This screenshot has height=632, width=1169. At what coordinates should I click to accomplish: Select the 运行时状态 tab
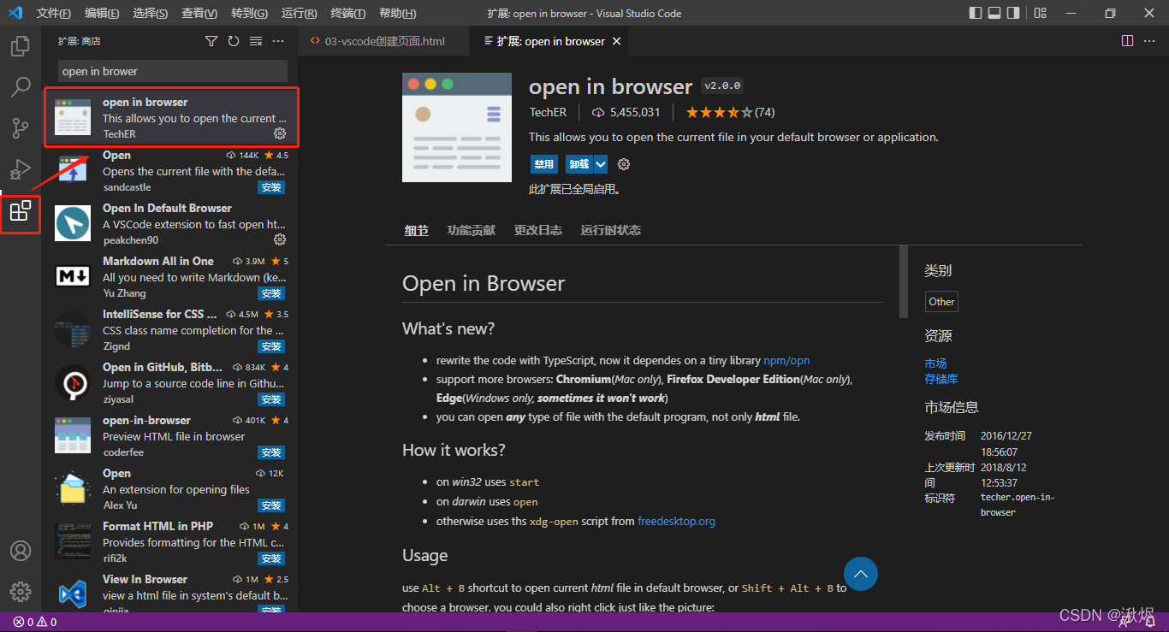(610, 230)
